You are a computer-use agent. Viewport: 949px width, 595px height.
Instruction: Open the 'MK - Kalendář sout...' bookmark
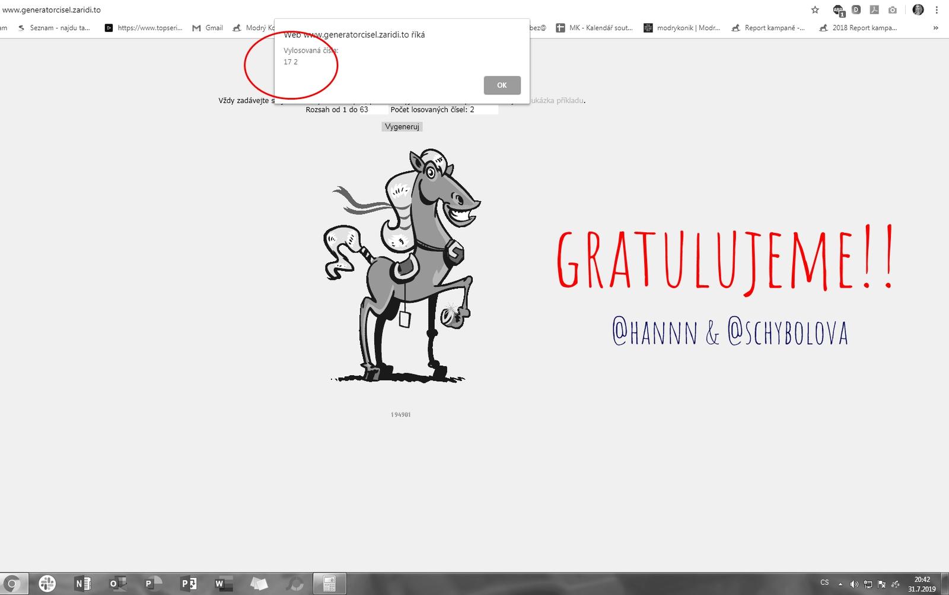coord(594,28)
